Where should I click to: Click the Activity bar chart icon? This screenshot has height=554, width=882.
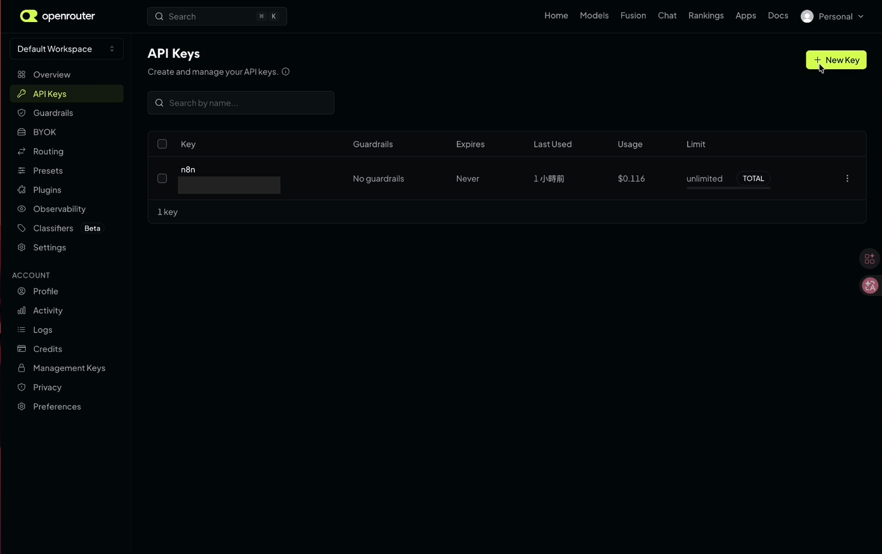point(21,310)
